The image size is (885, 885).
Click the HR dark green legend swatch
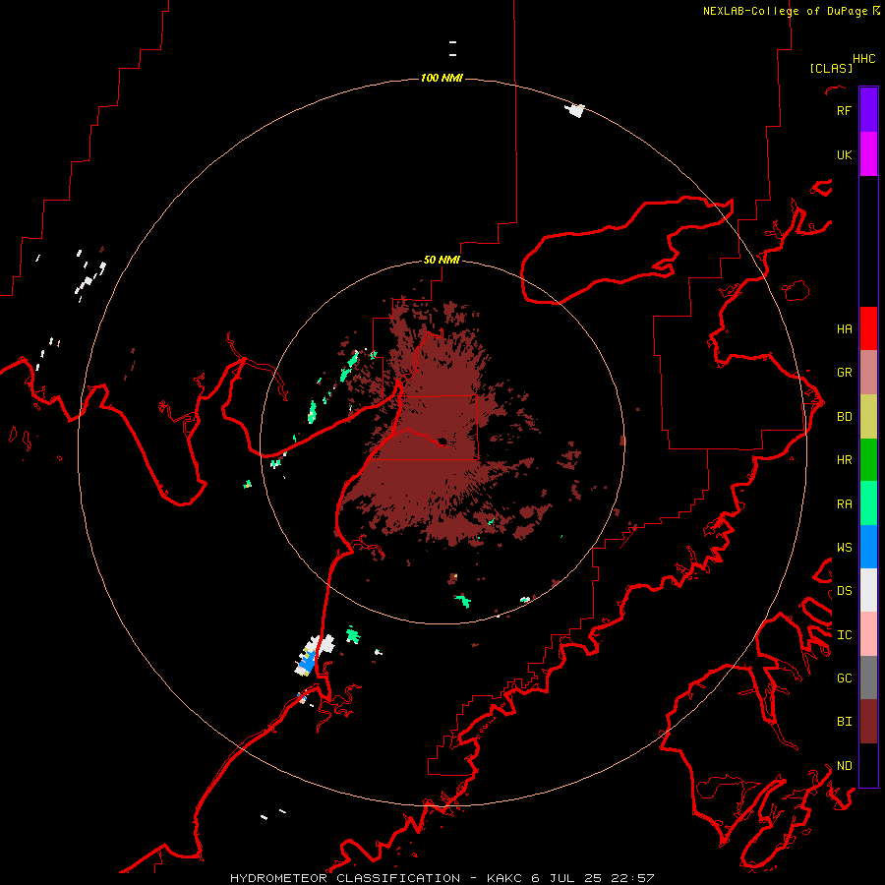point(868,460)
